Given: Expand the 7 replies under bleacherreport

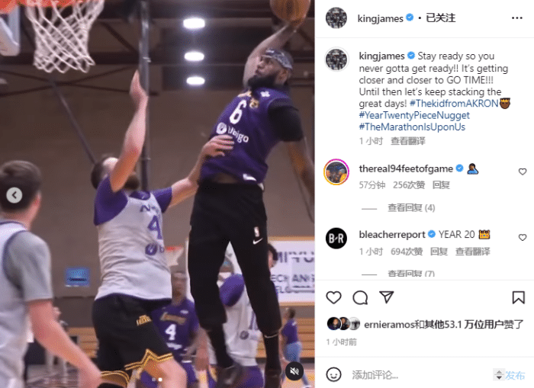Looking at the screenshot, I should [411, 274].
